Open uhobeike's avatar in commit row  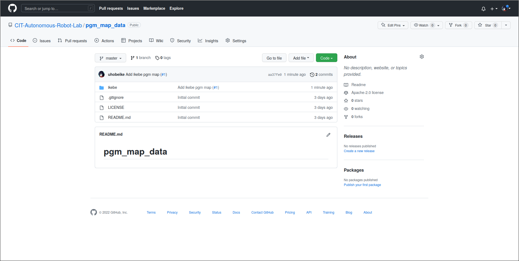coord(102,74)
